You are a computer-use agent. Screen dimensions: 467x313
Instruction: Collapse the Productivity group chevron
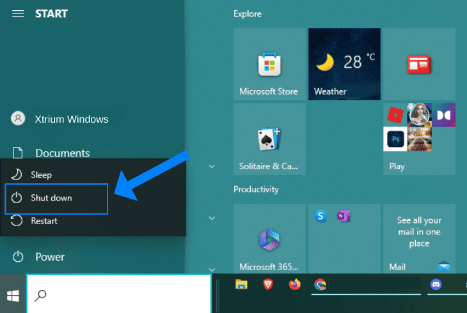pyautogui.click(x=212, y=218)
